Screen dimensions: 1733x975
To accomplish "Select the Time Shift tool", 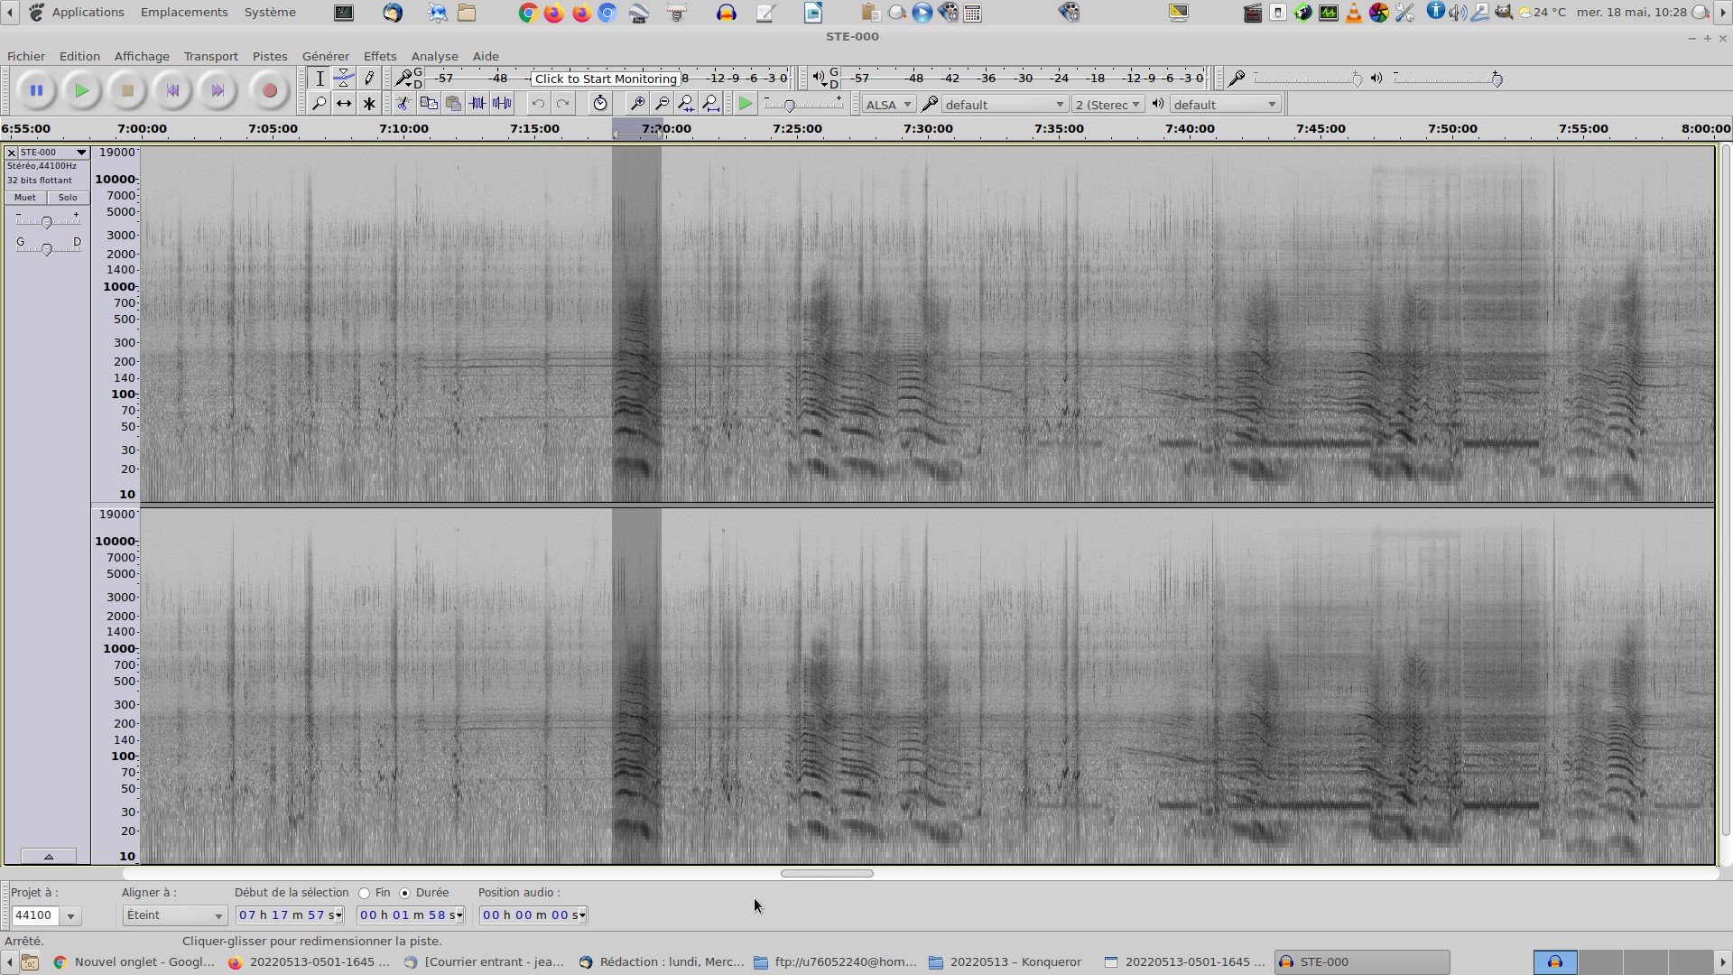I will pos(344,104).
